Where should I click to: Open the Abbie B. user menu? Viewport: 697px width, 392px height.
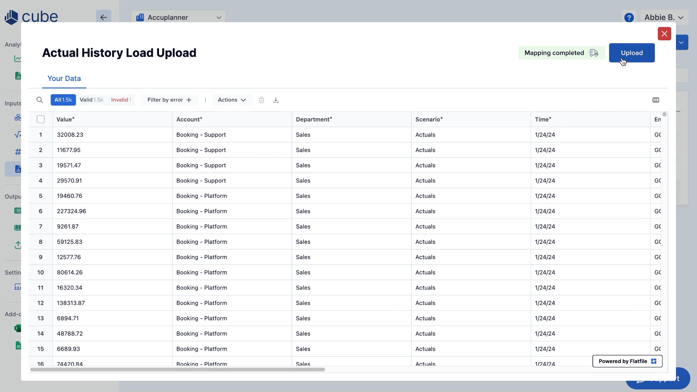click(x=664, y=17)
